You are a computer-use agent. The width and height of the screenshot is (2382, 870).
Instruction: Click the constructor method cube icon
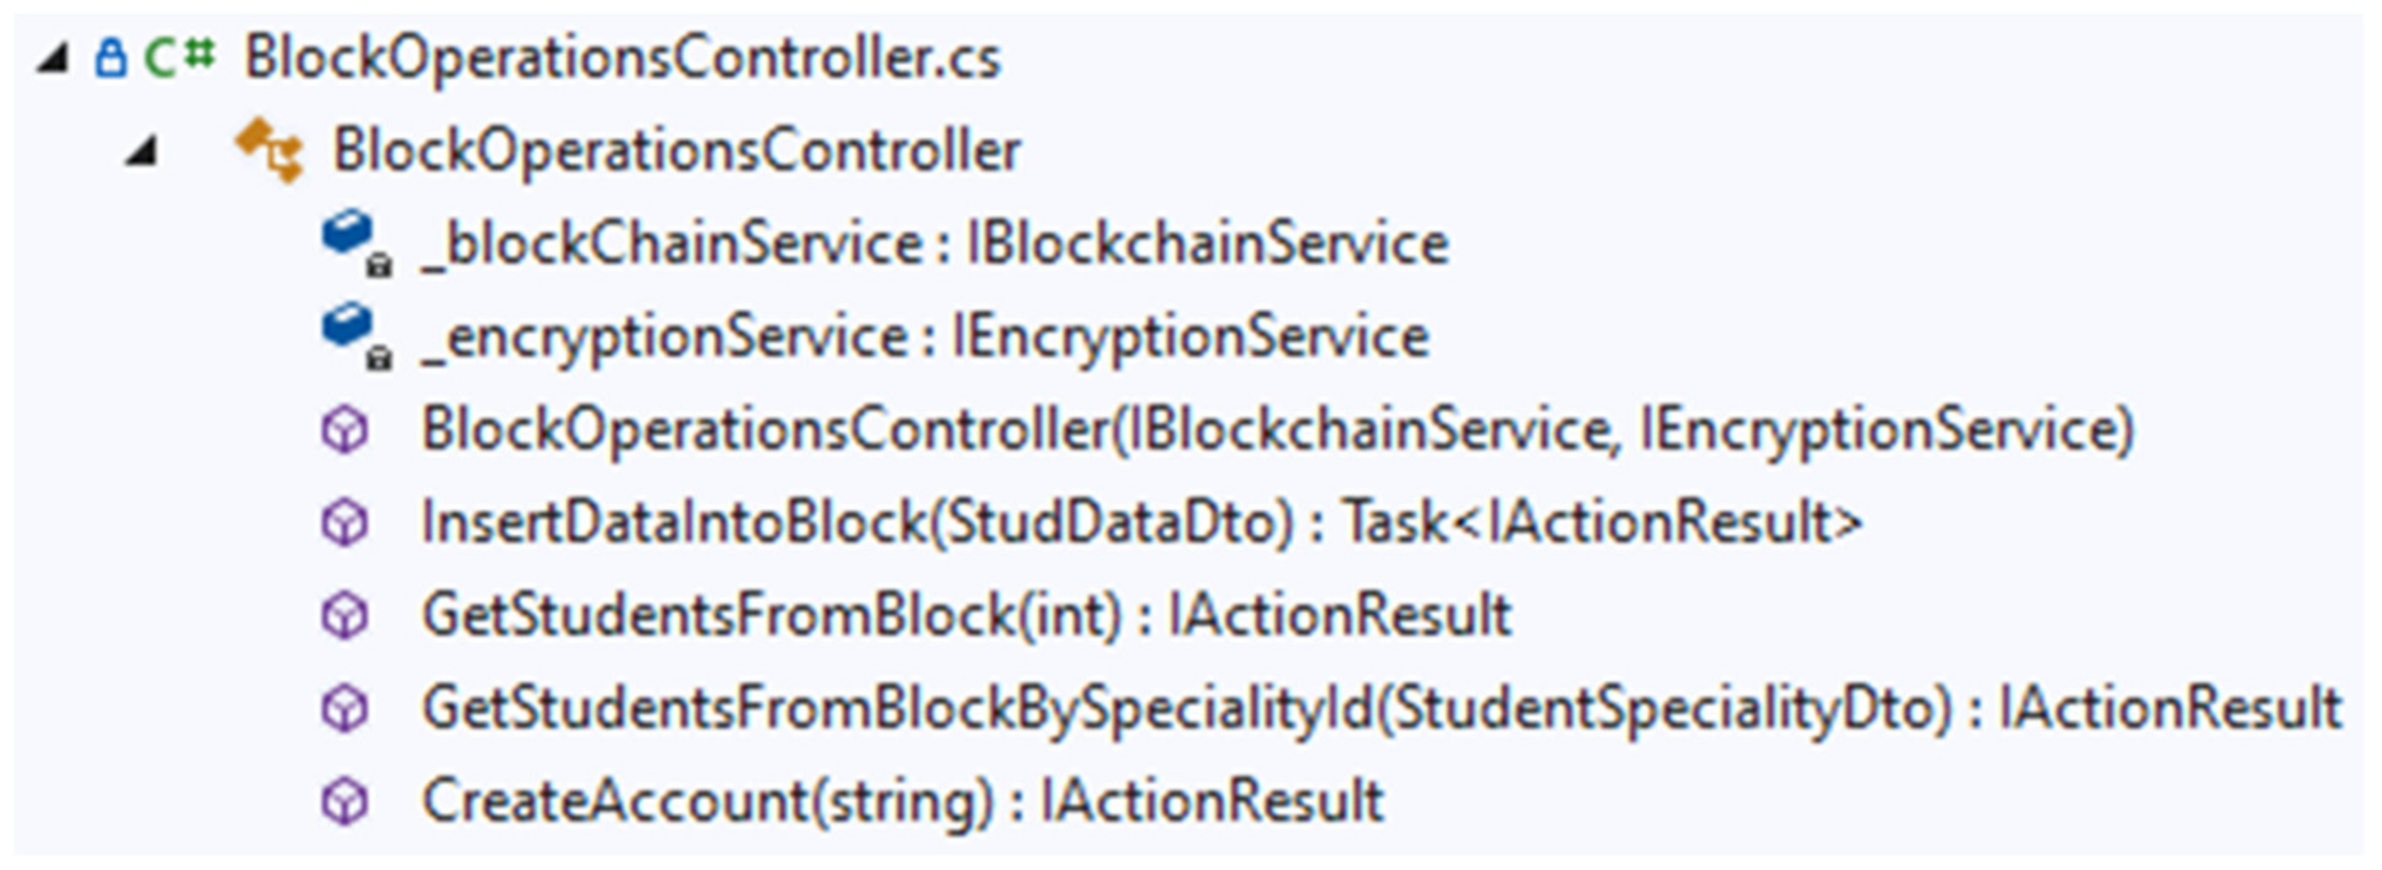(x=345, y=430)
